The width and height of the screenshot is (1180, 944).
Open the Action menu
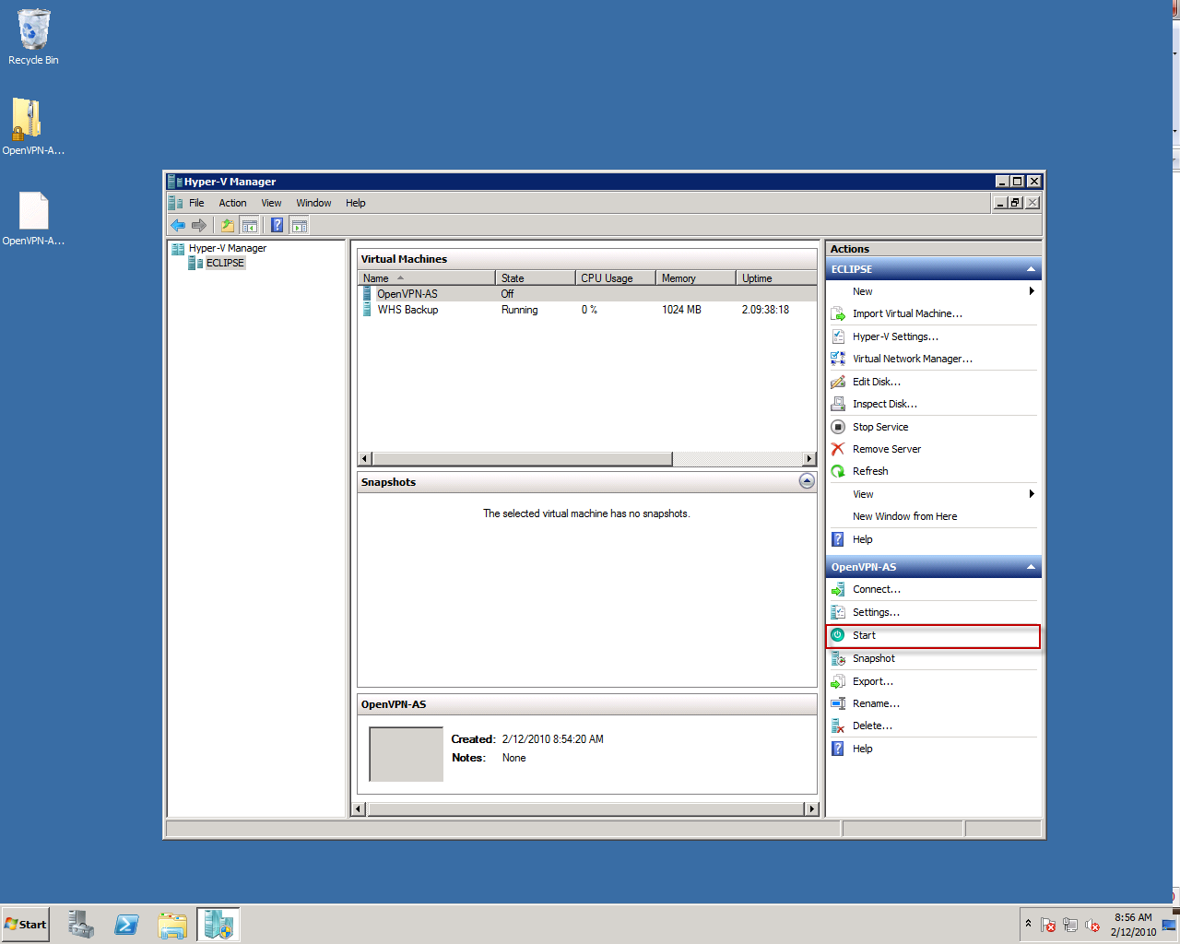pyautogui.click(x=232, y=203)
